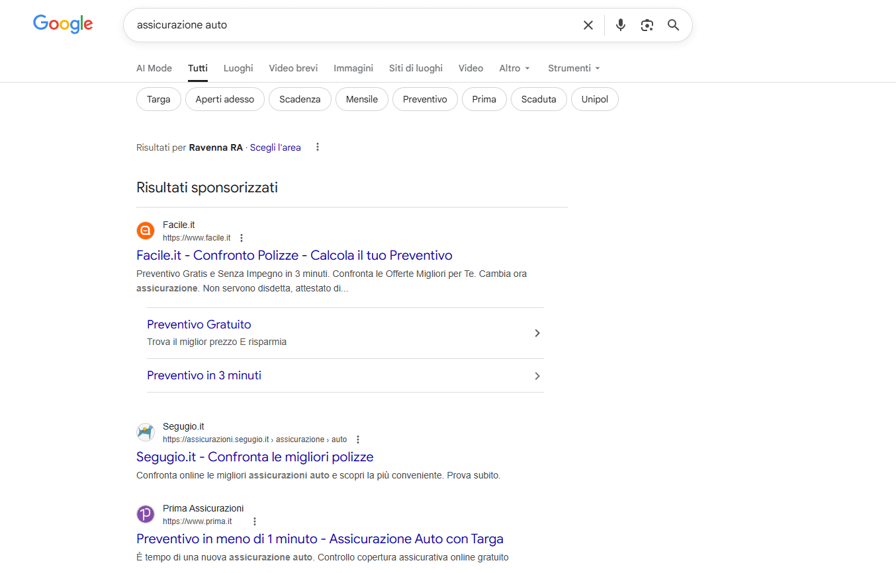Click the Google logo
Viewport: 896px width, 573px height.
point(63,24)
